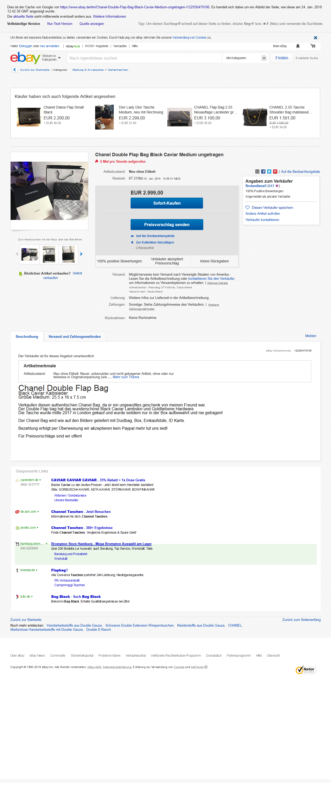Expand zarendom.de ad dropdown arrow

40,480
